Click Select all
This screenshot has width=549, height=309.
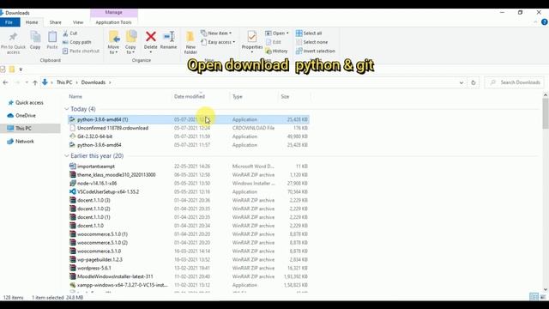309,33
